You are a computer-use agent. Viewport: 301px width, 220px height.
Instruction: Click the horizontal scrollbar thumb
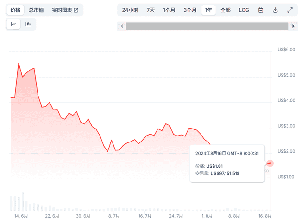[x=207, y=26]
